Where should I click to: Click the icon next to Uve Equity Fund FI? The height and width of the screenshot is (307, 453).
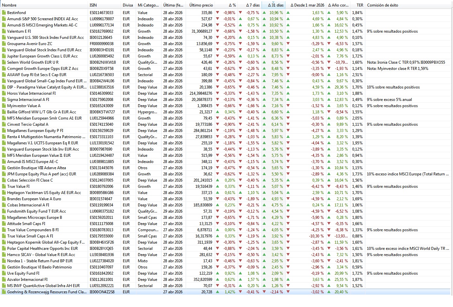[x=4, y=273]
